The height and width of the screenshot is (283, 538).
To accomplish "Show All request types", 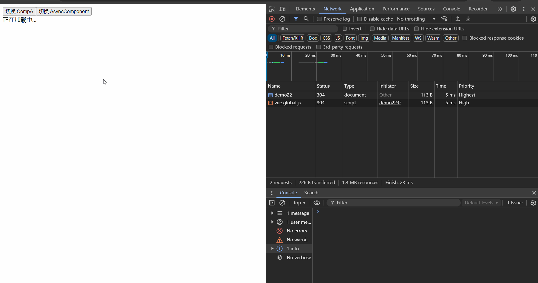I will [272, 38].
